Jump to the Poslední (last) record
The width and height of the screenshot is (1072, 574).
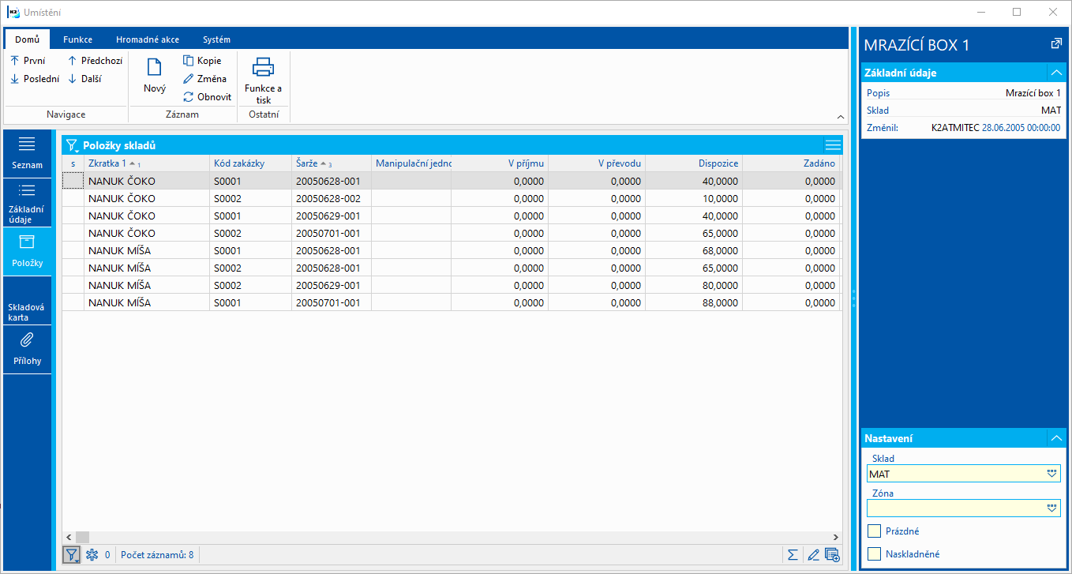click(34, 79)
